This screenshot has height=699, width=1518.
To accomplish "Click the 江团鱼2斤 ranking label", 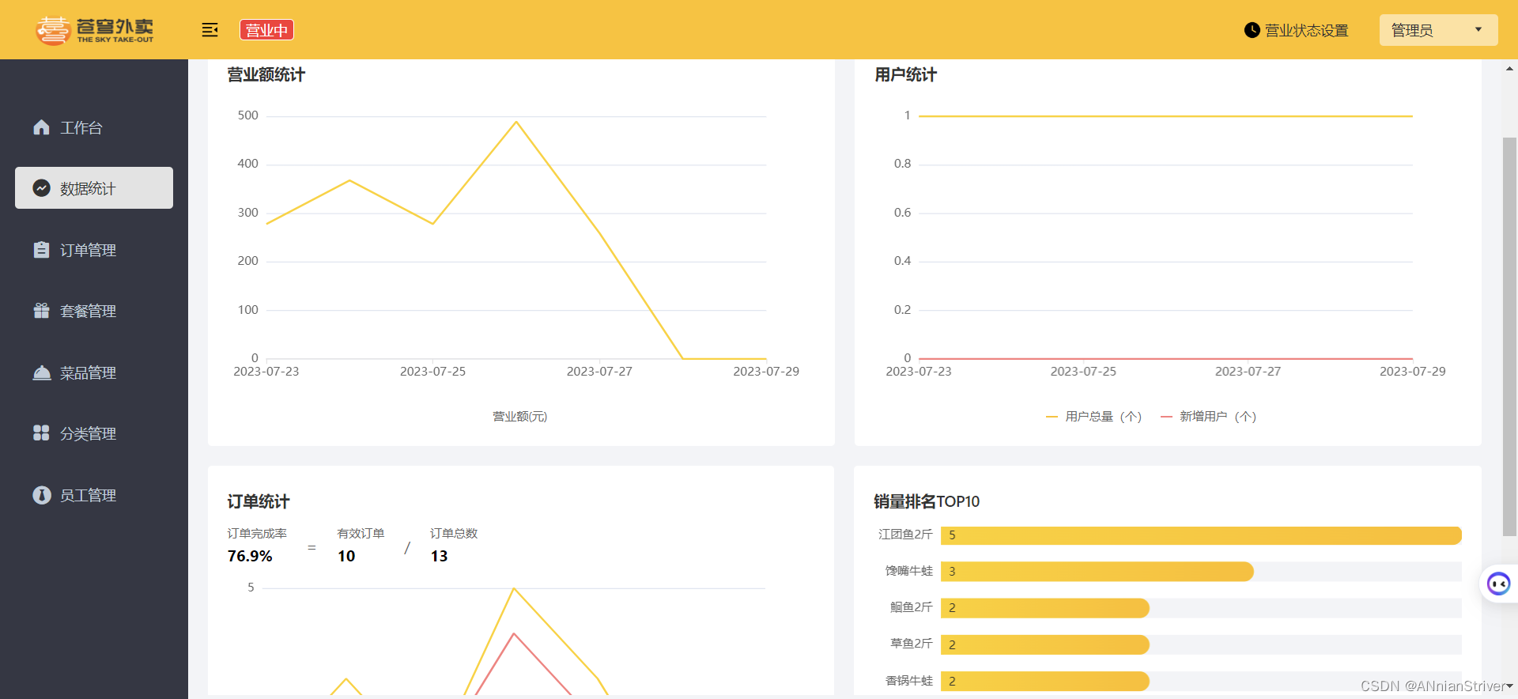I will (x=905, y=535).
